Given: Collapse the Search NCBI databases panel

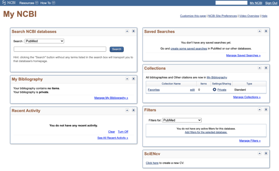Looking at the screenshot, I should [127, 31].
